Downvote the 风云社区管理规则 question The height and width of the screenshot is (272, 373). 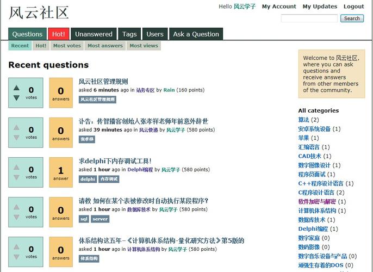coord(16,98)
